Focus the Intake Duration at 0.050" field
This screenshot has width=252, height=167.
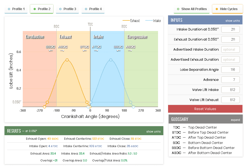click(x=231, y=29)
